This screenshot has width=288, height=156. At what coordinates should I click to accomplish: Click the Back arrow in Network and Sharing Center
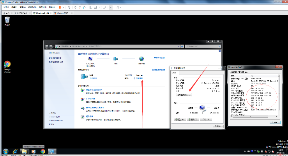coord(47,46)
